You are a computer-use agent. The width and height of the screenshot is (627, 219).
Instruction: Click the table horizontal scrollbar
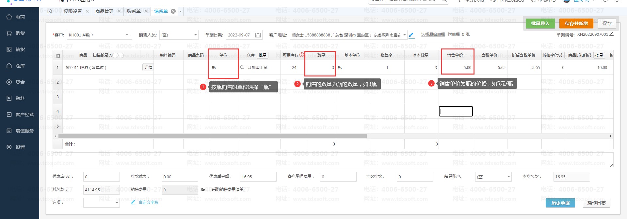click(212, 136)
